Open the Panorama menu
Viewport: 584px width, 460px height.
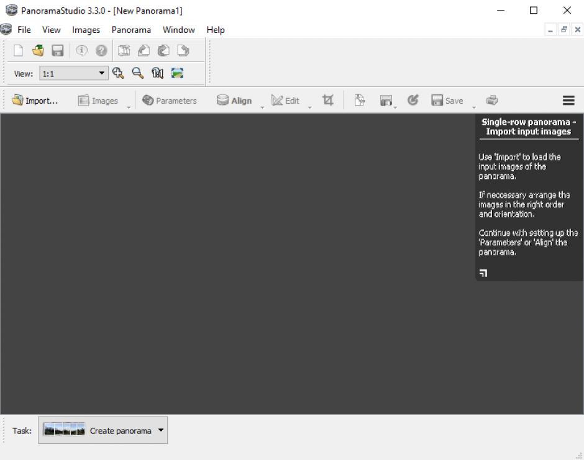coord(131,30)
